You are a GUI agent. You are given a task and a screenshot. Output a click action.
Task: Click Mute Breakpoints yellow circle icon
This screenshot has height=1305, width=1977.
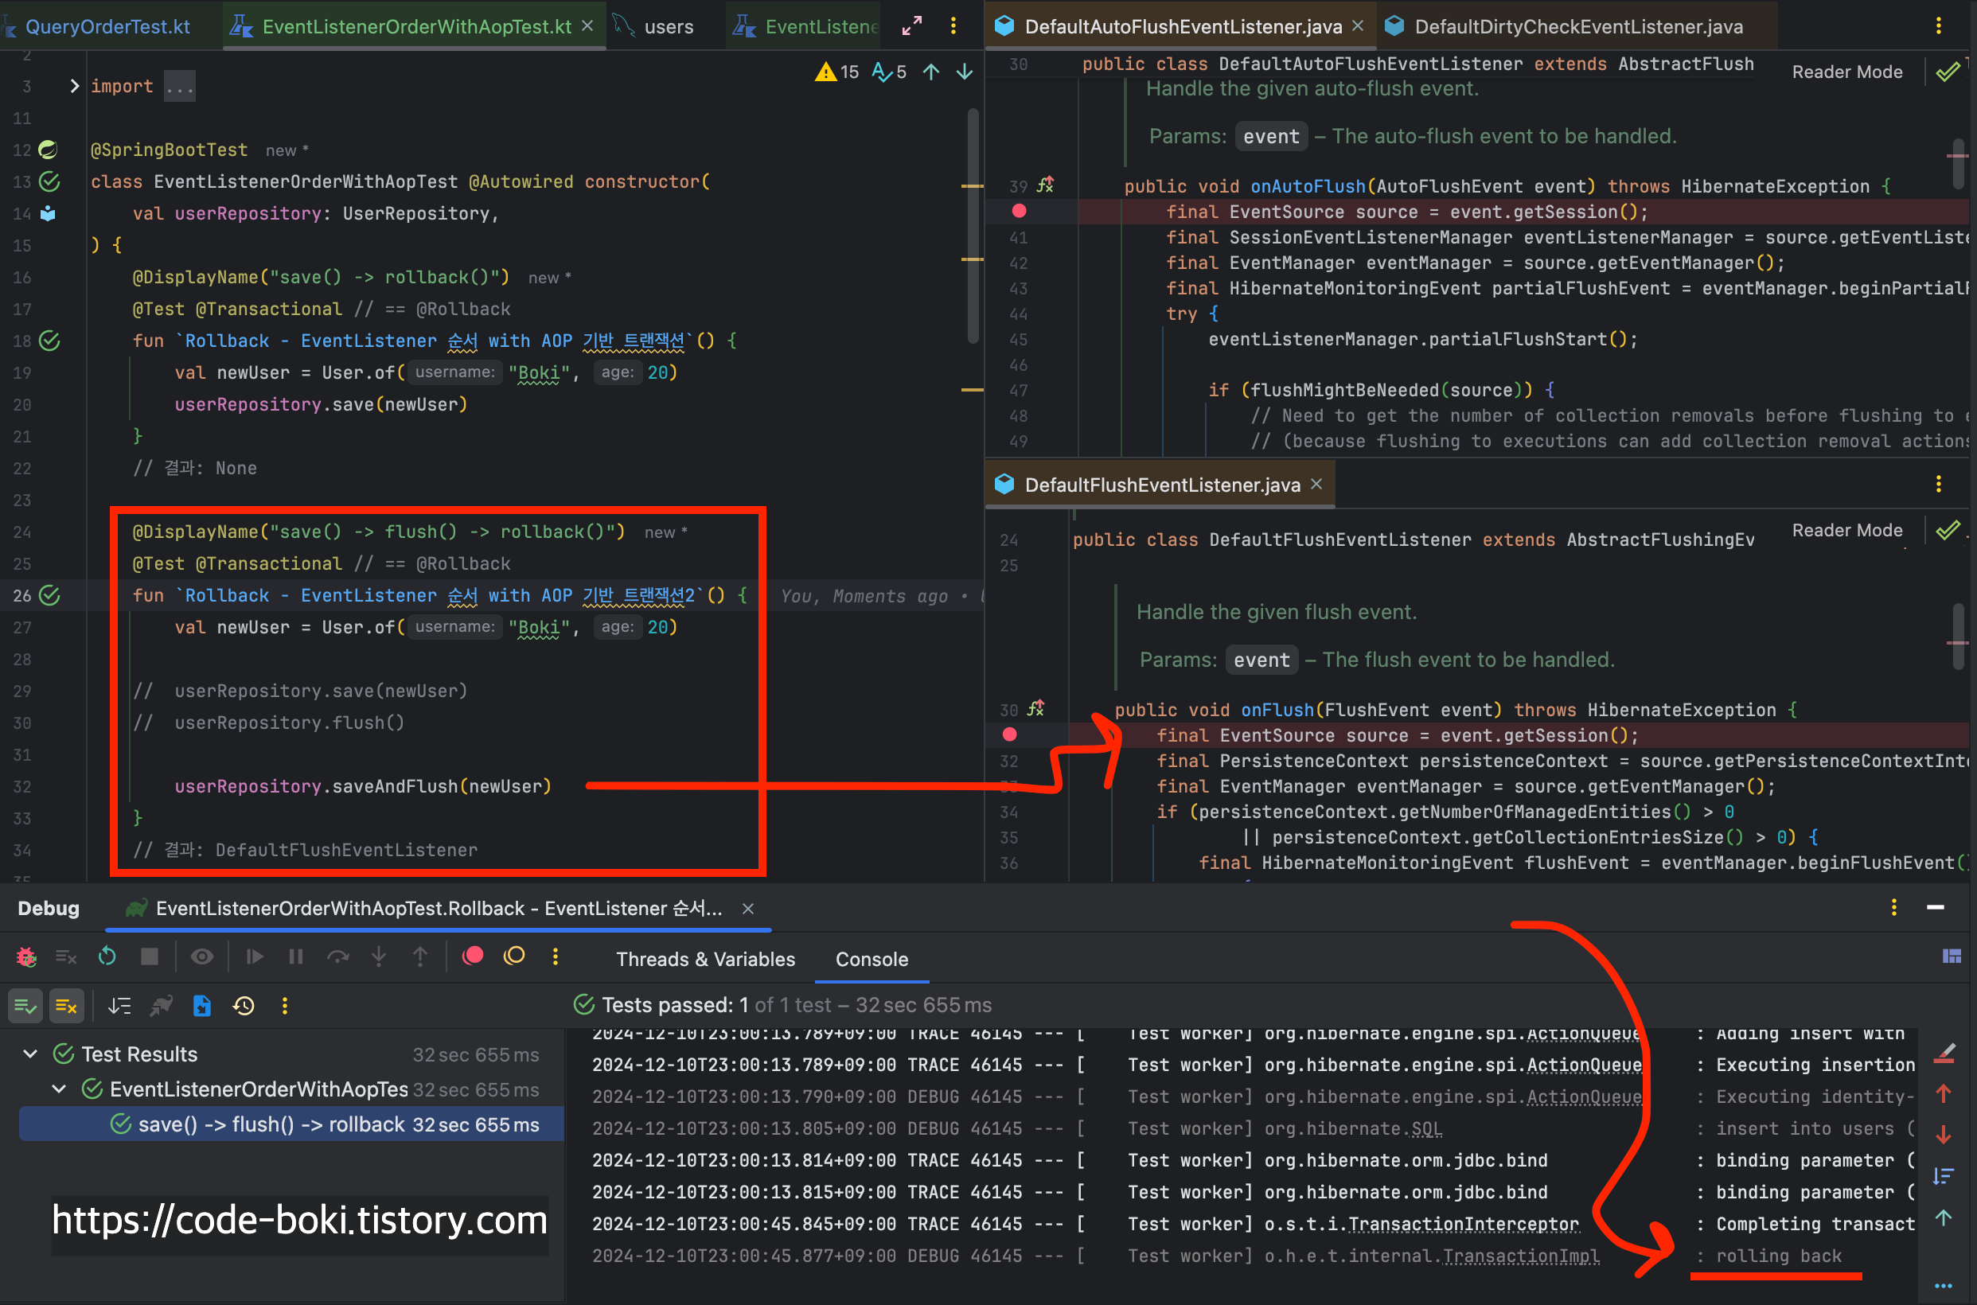514,956
